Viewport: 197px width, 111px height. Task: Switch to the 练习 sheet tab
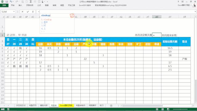101,105
